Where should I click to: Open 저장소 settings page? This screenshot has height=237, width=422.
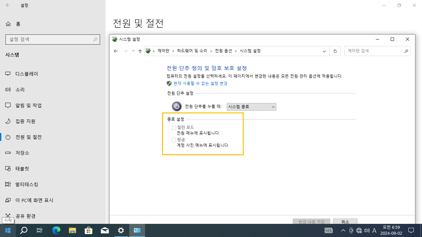53,153
